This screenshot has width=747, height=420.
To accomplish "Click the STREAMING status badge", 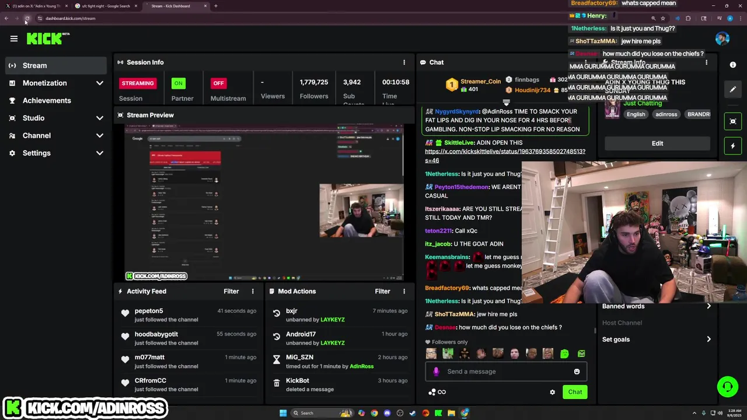I will (138, 83).
